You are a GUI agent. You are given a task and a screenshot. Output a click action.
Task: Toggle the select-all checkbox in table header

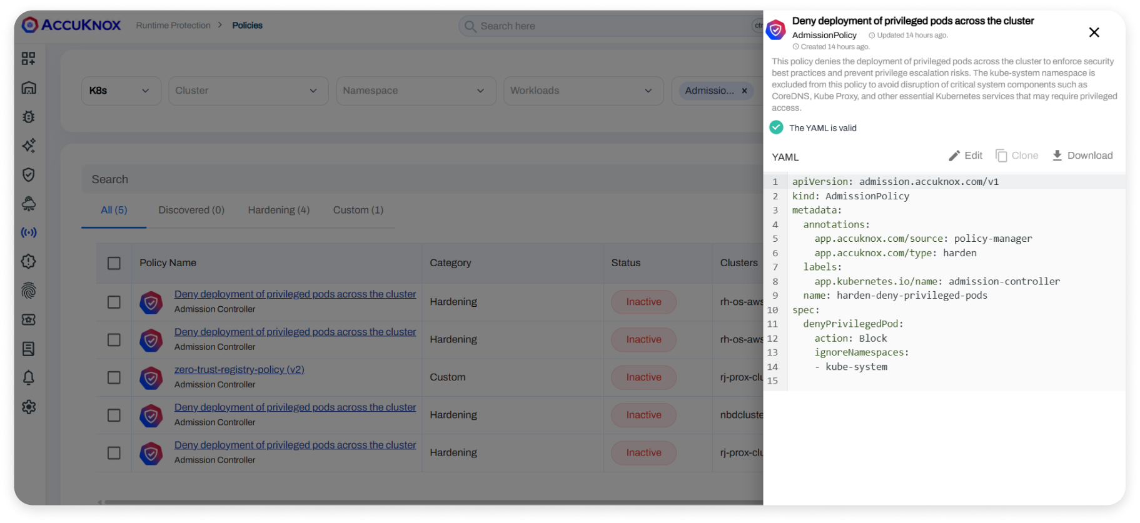[x=114, y=263]
